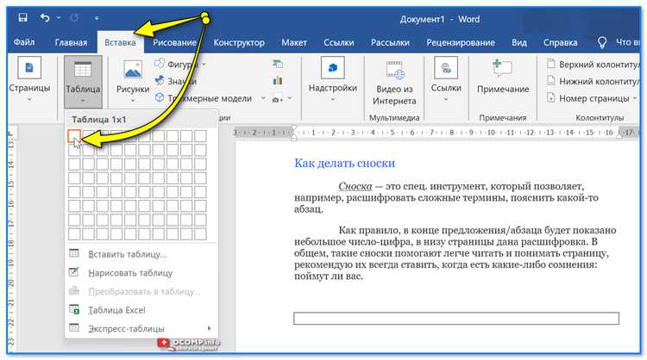Expand the Страницы (Pages) dropdown
This screenshot has width=647, height=360.
pos(29,99)
